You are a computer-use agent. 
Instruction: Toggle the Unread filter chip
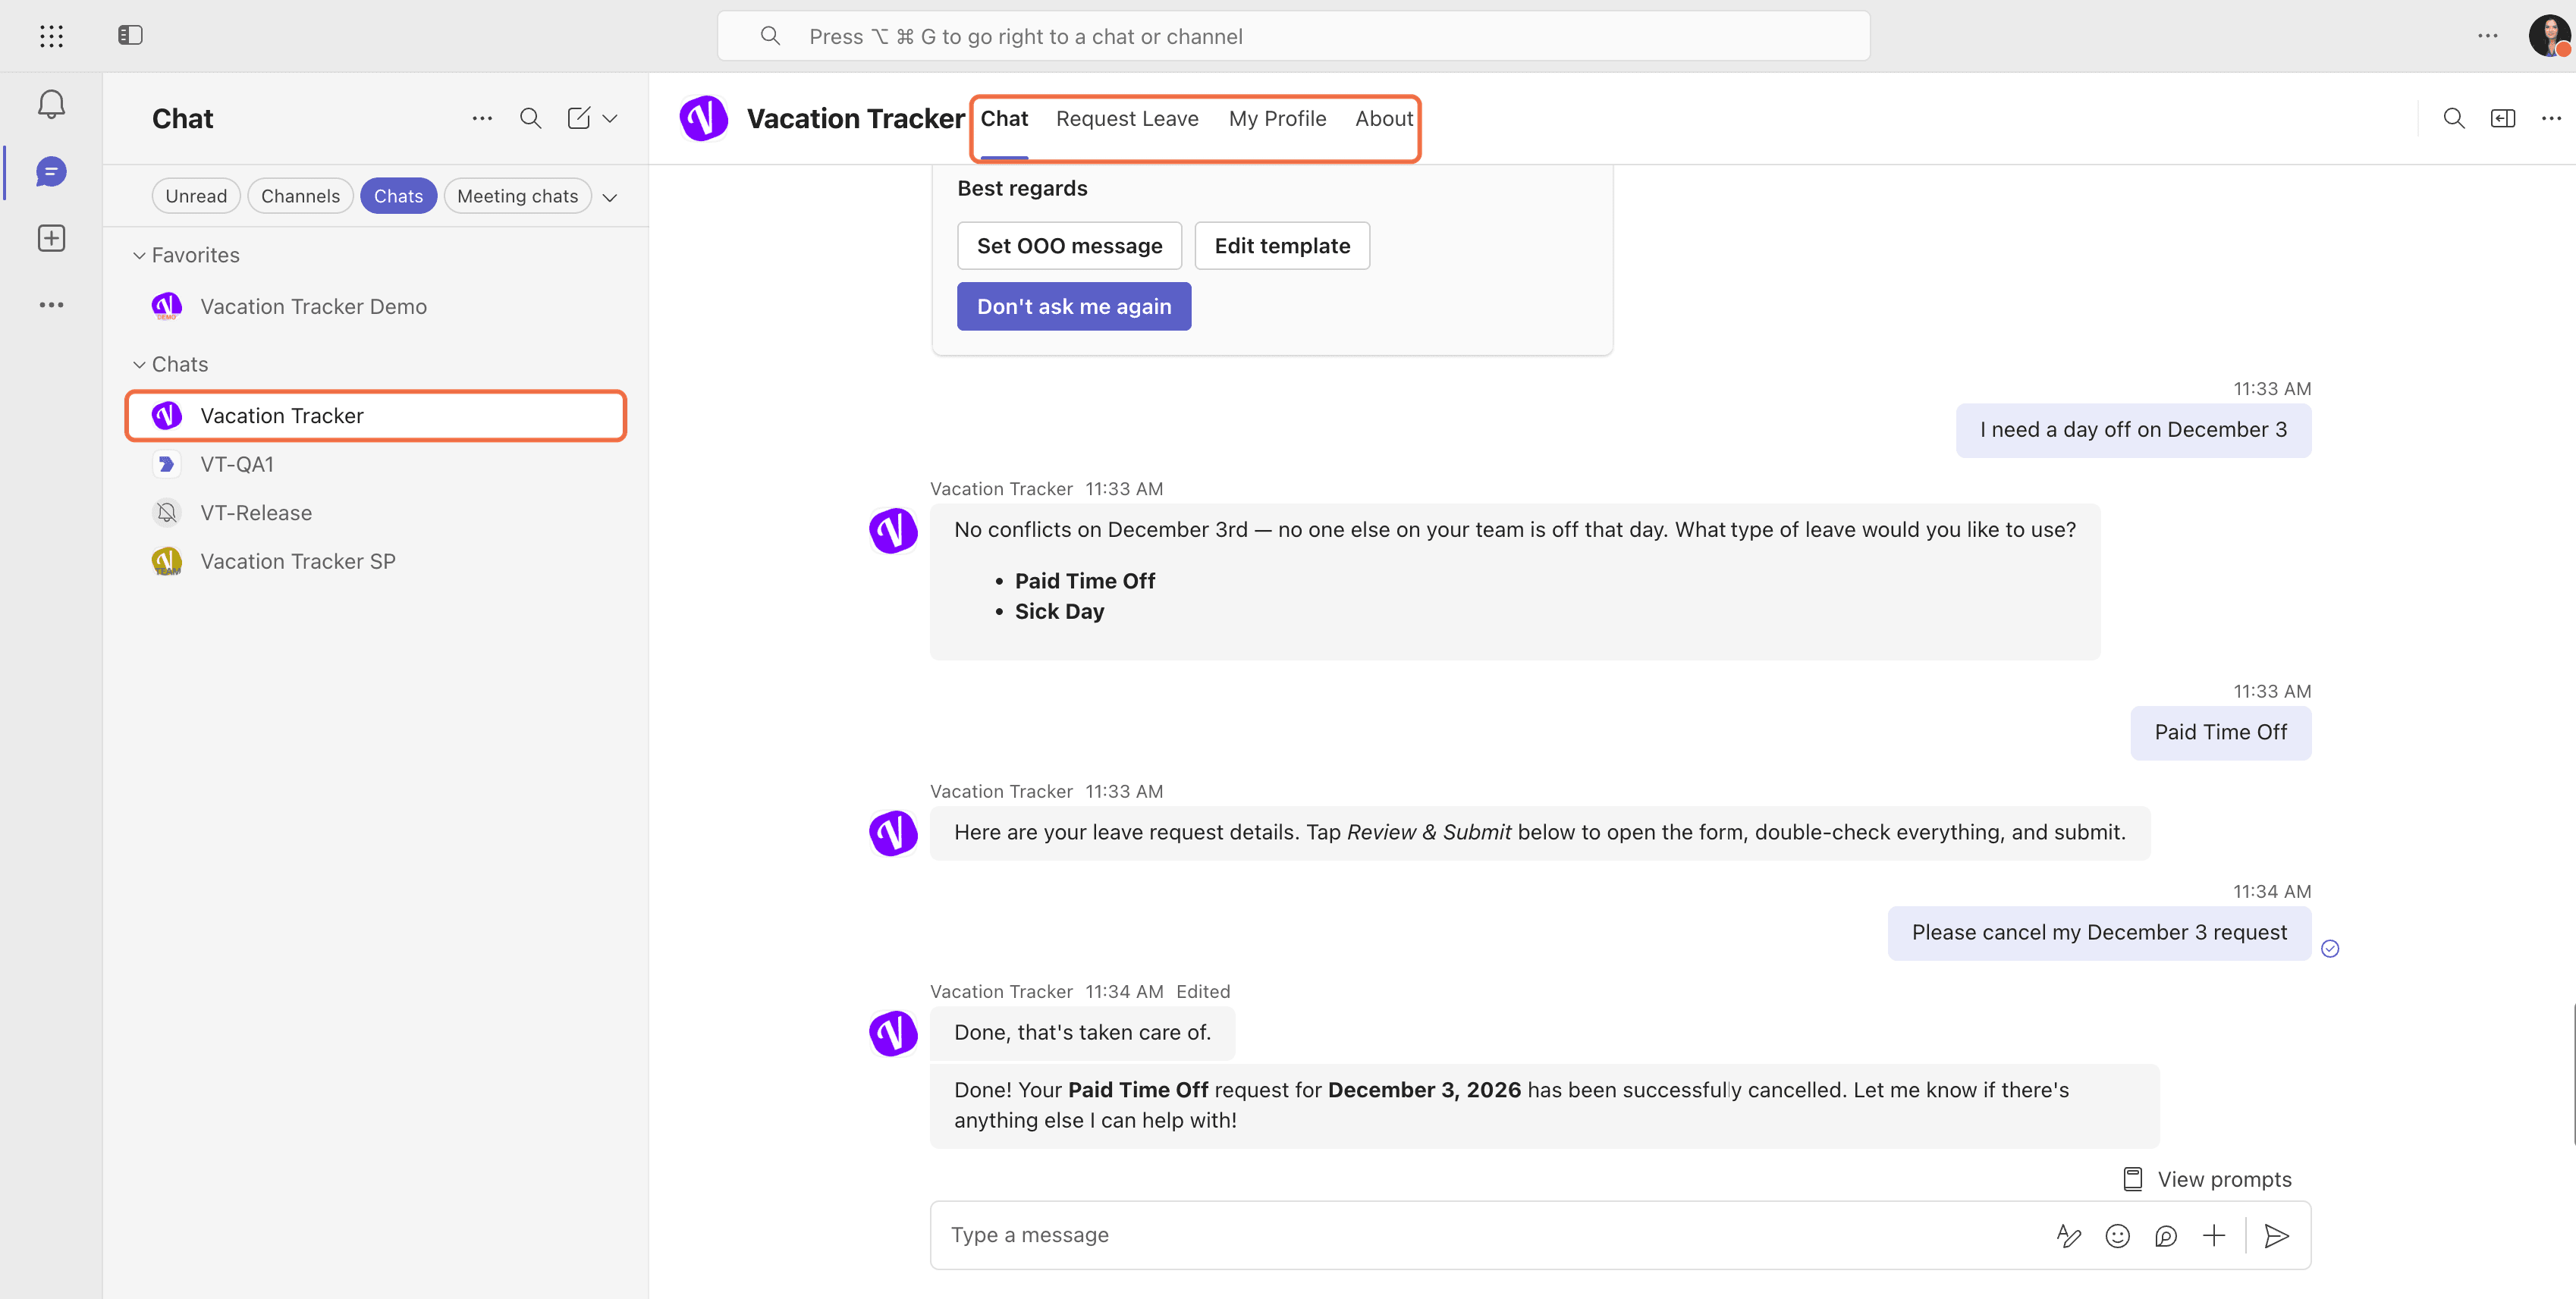click(196, 196)
